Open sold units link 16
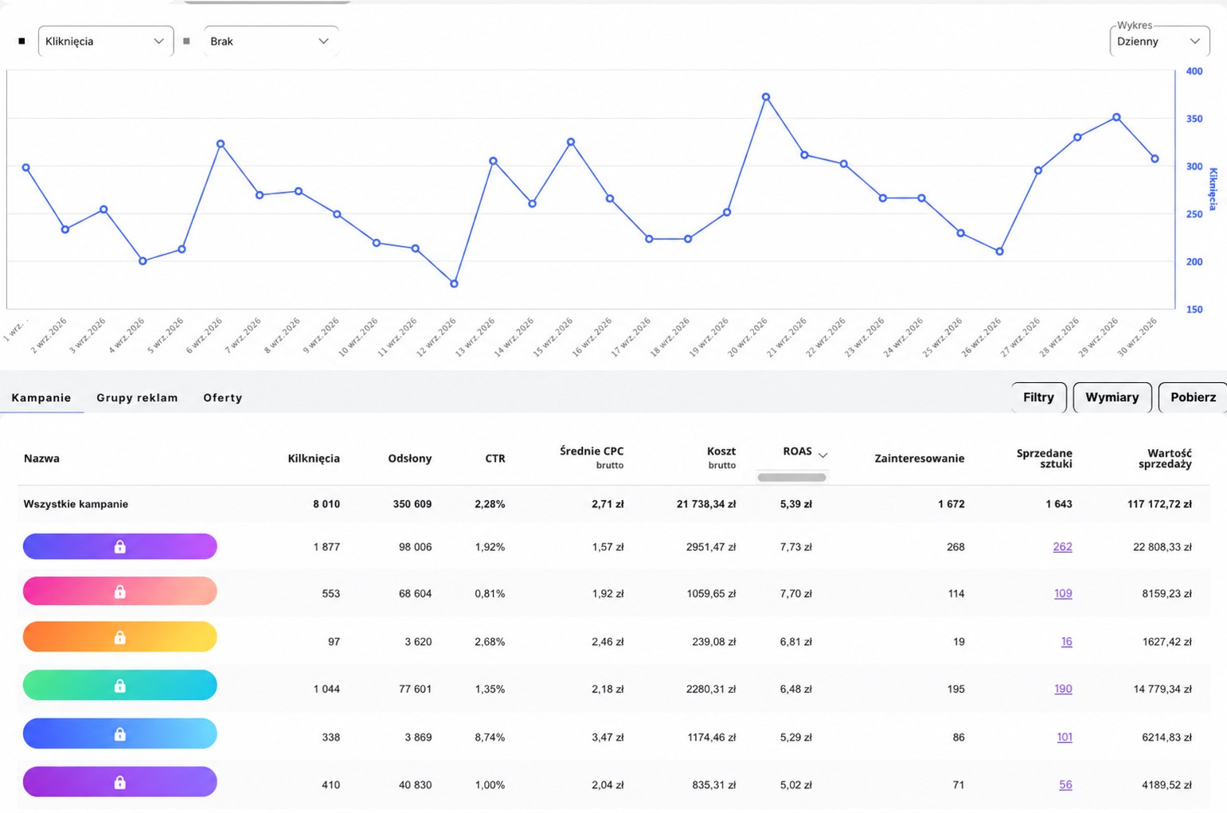Image resolution: width=1227 pixels, height=813 pixels. point(1066,641)
